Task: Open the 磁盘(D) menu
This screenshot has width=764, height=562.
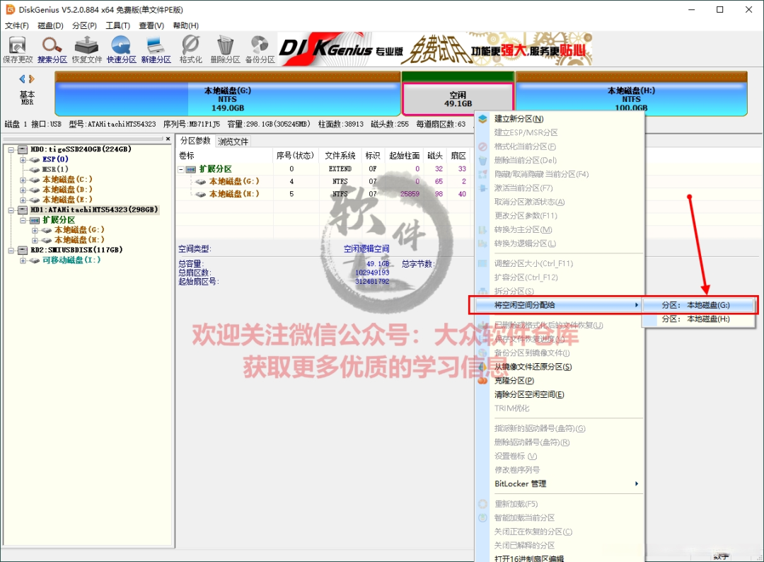Action: pyautogui.click(x=50, y=25)
